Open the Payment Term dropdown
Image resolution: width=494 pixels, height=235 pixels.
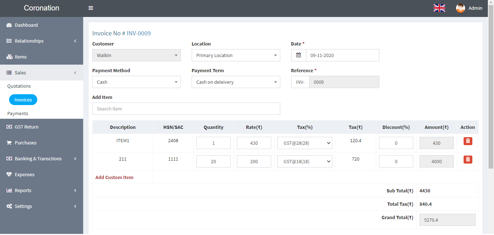click(x=236, y=82)
